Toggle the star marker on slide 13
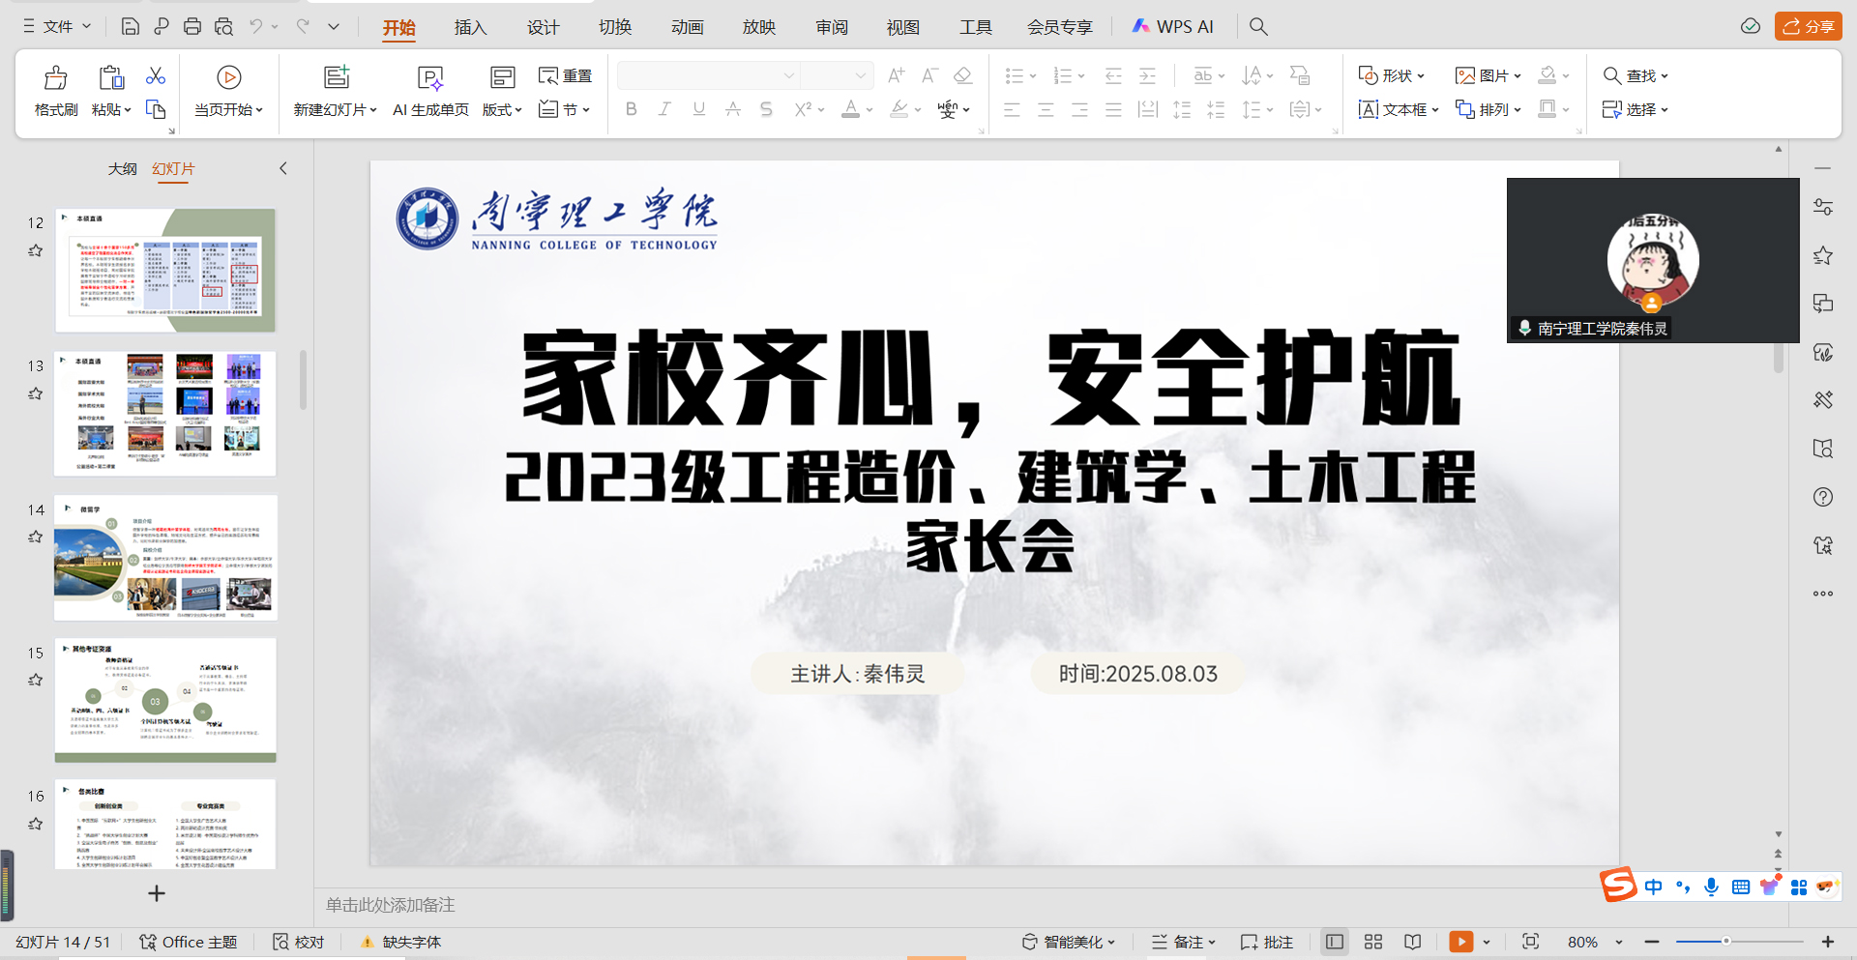Image resolution: width=1857 pixels, height=960 pixels. tap(36, 393)
